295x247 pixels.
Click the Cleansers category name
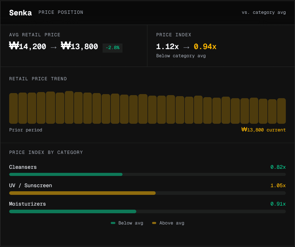tap(23, 167)
